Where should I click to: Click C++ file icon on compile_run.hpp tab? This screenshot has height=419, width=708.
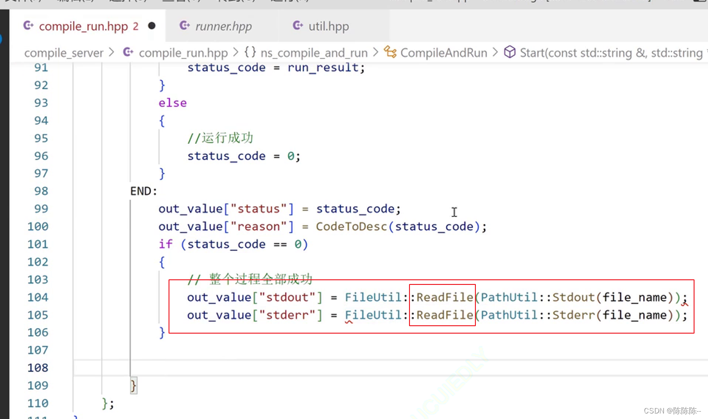28,26
